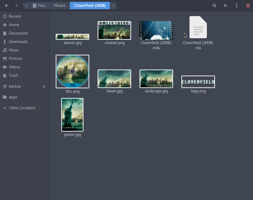Select the fanart.jpg thumbnail
The height and width of the screenshot is (200, 253).
(x=114, y=79)
